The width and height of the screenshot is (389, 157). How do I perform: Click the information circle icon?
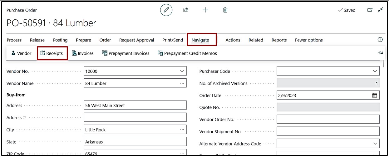tap(380, 40)
